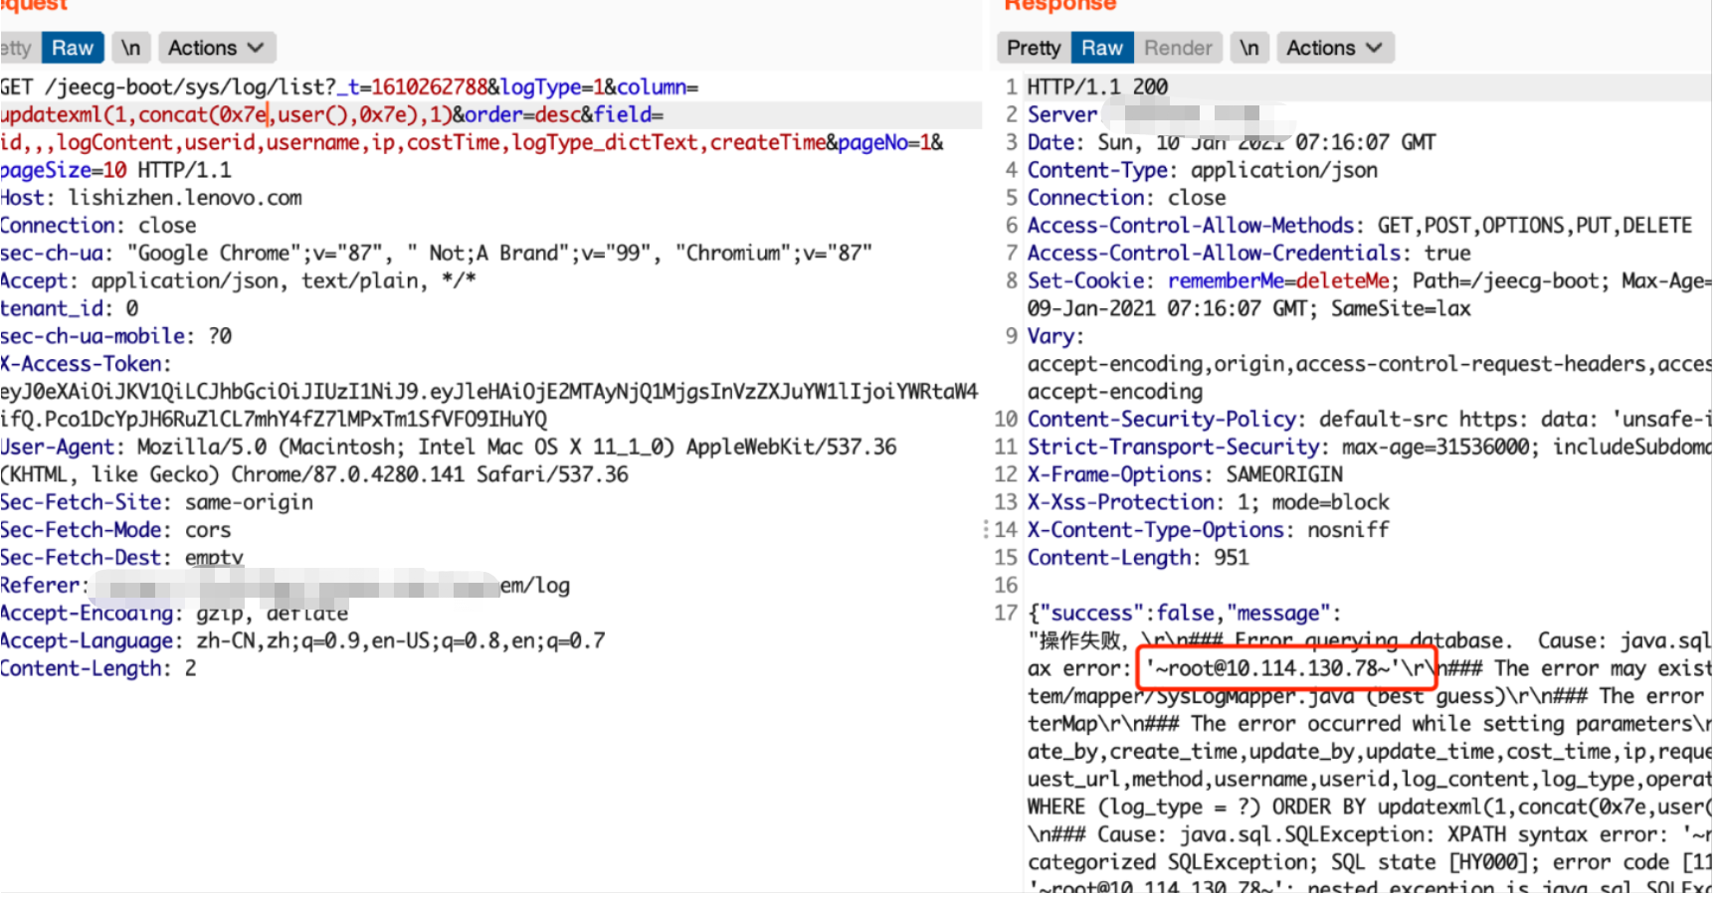Click the blue logType parameter in the request
The height and width of the screenshot is (897, 1721).
pos(542,87)
